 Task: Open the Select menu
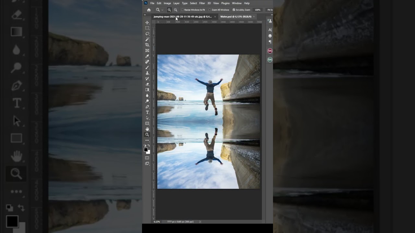(194, 3)
